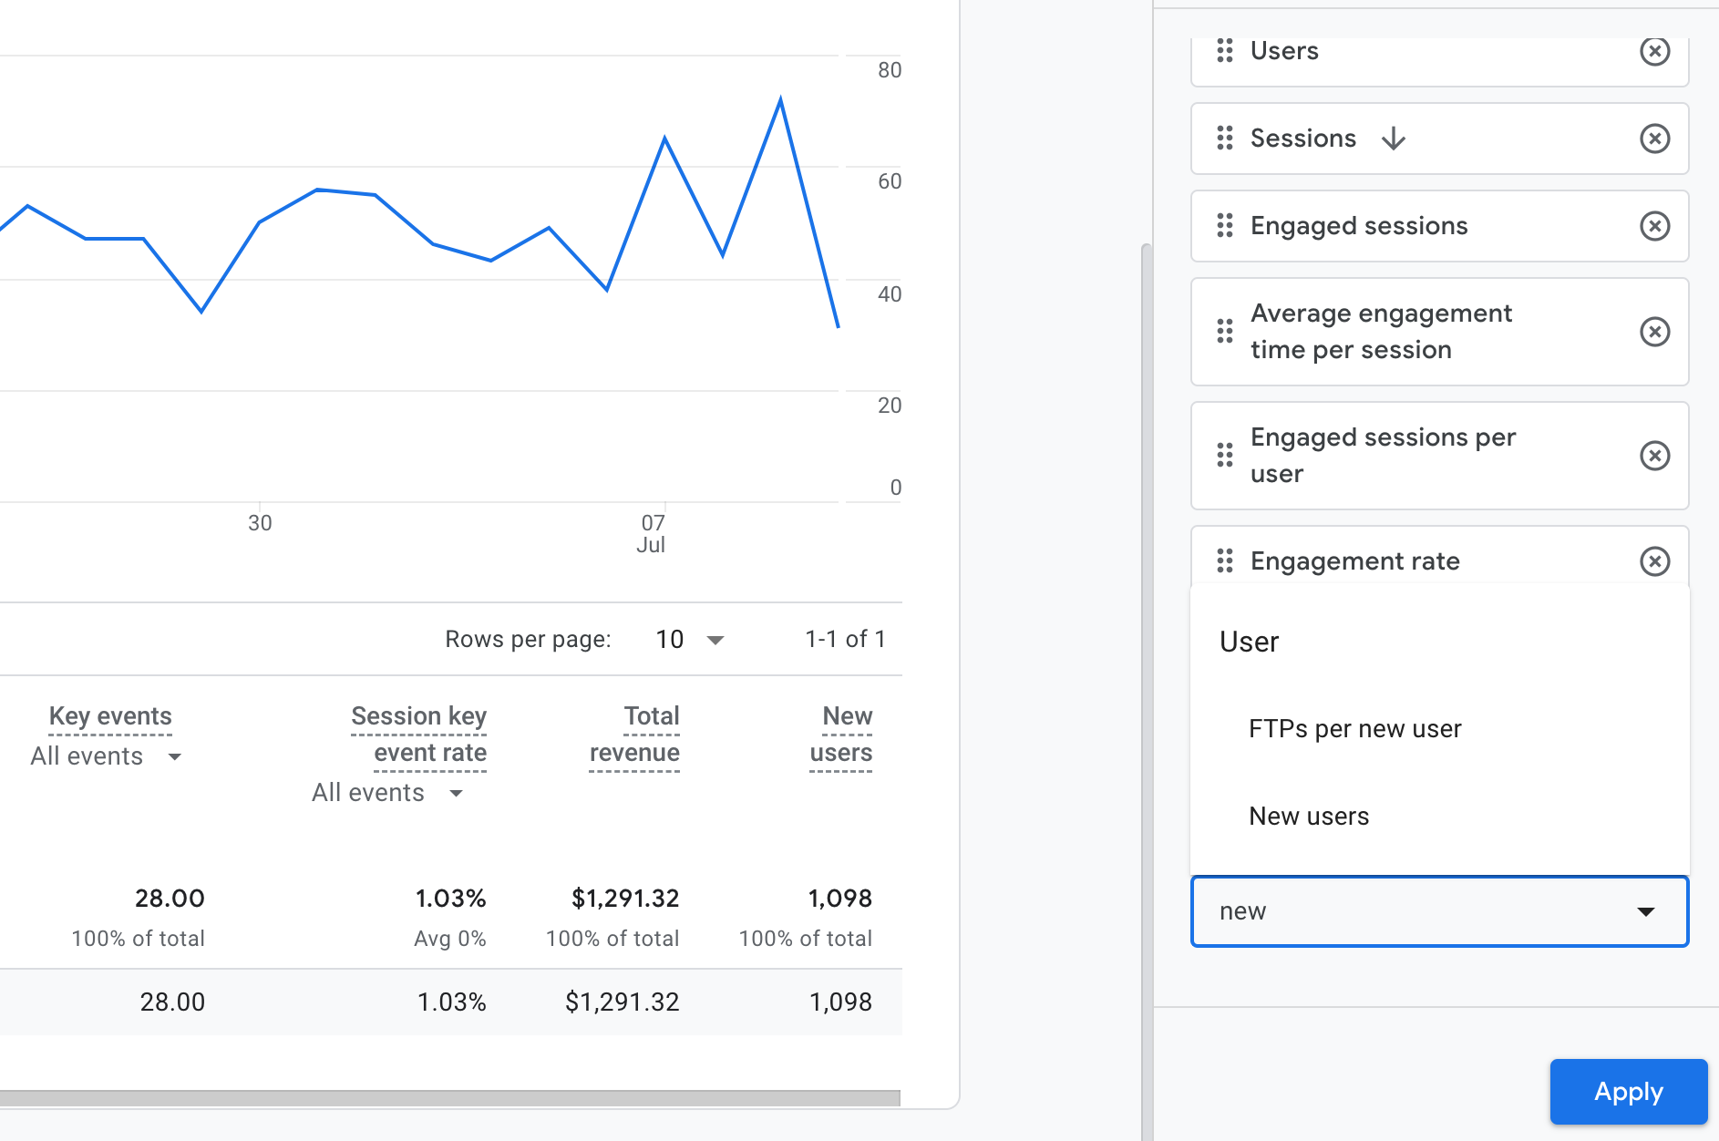Toggle the sort direction arrow on Sessions
This screenshot has width=1719, height=1141.
(1394, 139)
